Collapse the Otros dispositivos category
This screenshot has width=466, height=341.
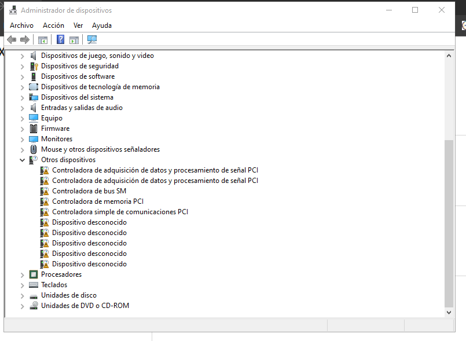[x=22, y=159]
